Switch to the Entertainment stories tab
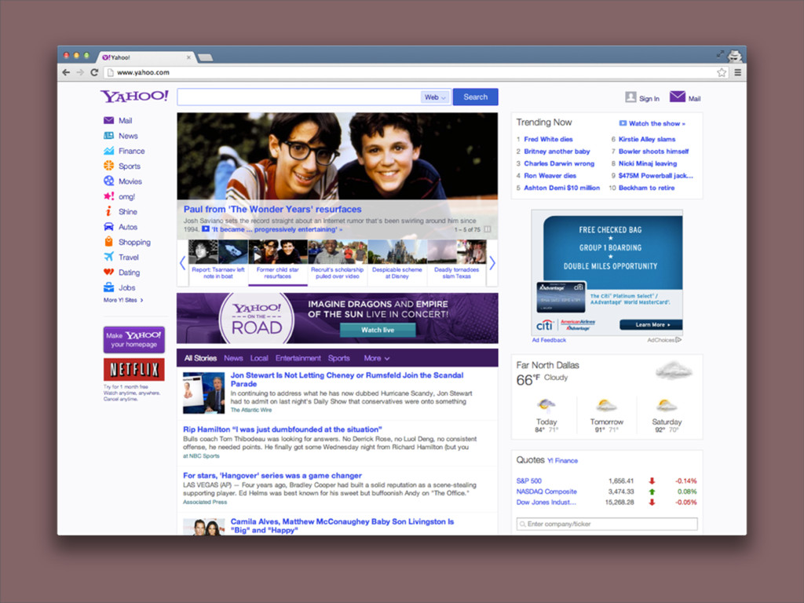804x603 pixels. pos(298,358)
